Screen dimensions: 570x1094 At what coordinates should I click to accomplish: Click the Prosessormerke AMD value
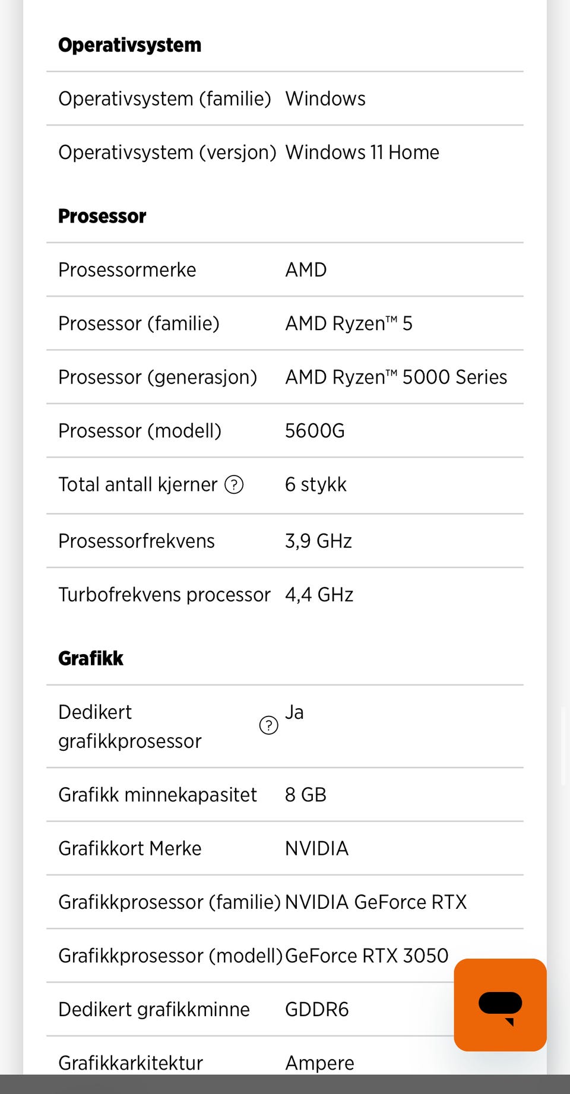pos(306,270)
